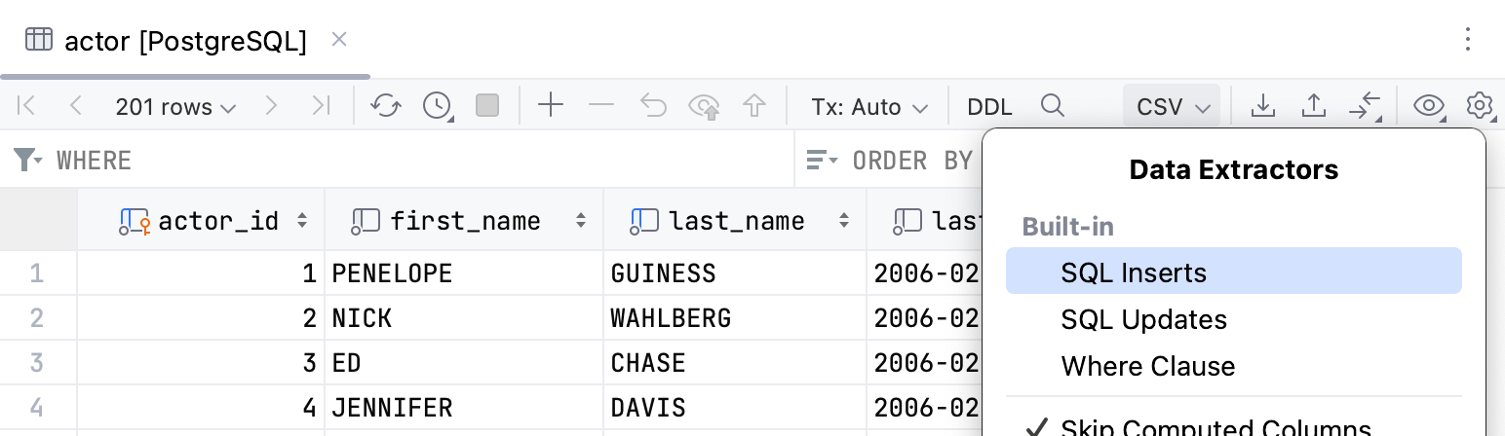Click the find magnifier icon
This screenshot has width=1505, height=436.
point(1052,106)
